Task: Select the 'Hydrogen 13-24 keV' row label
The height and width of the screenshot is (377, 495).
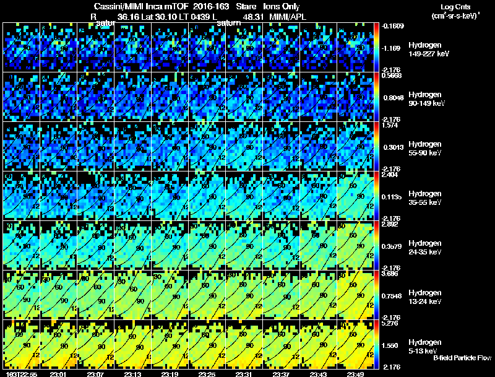Action: pyautogui.click(x=425, y=297)
